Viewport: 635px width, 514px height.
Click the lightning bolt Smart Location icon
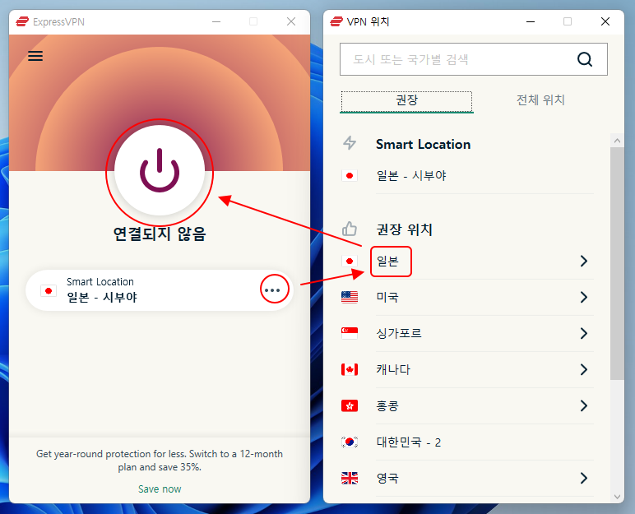coord(350,143)
